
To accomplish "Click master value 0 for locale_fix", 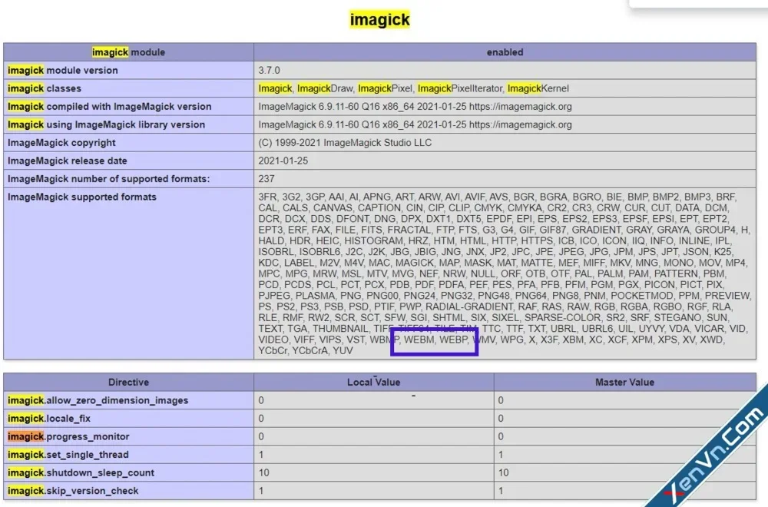I will coord(501,419).
